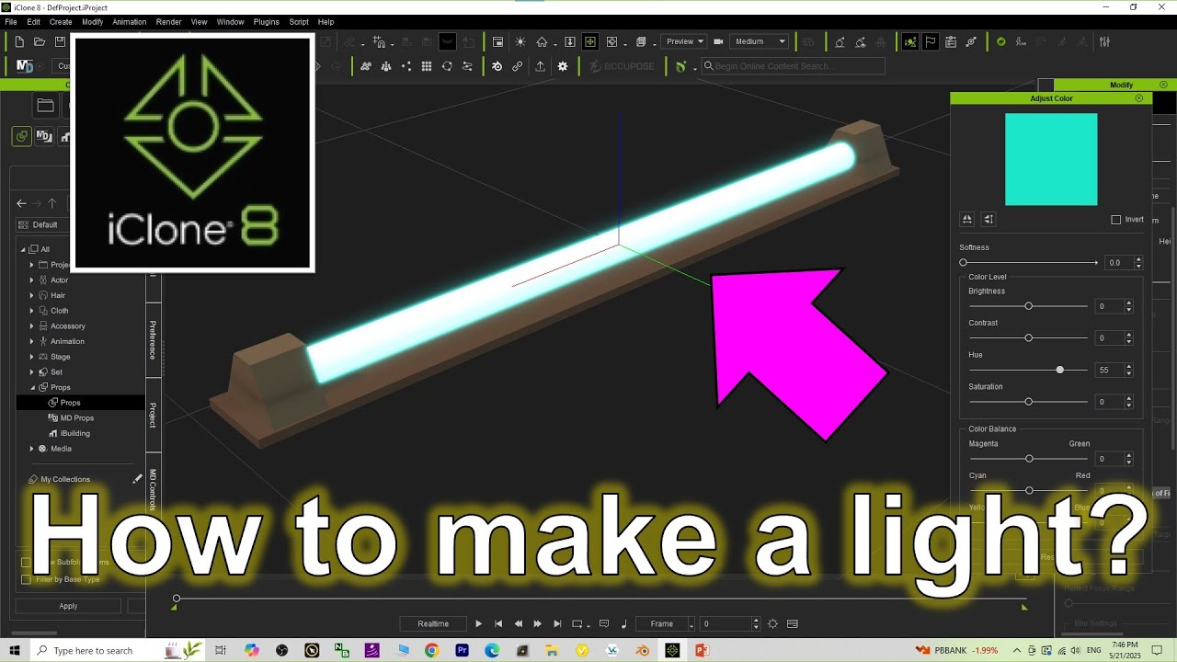Open the Default content filter dropdown
This screenshot has height=662, width=1177.
click(44, 224)
